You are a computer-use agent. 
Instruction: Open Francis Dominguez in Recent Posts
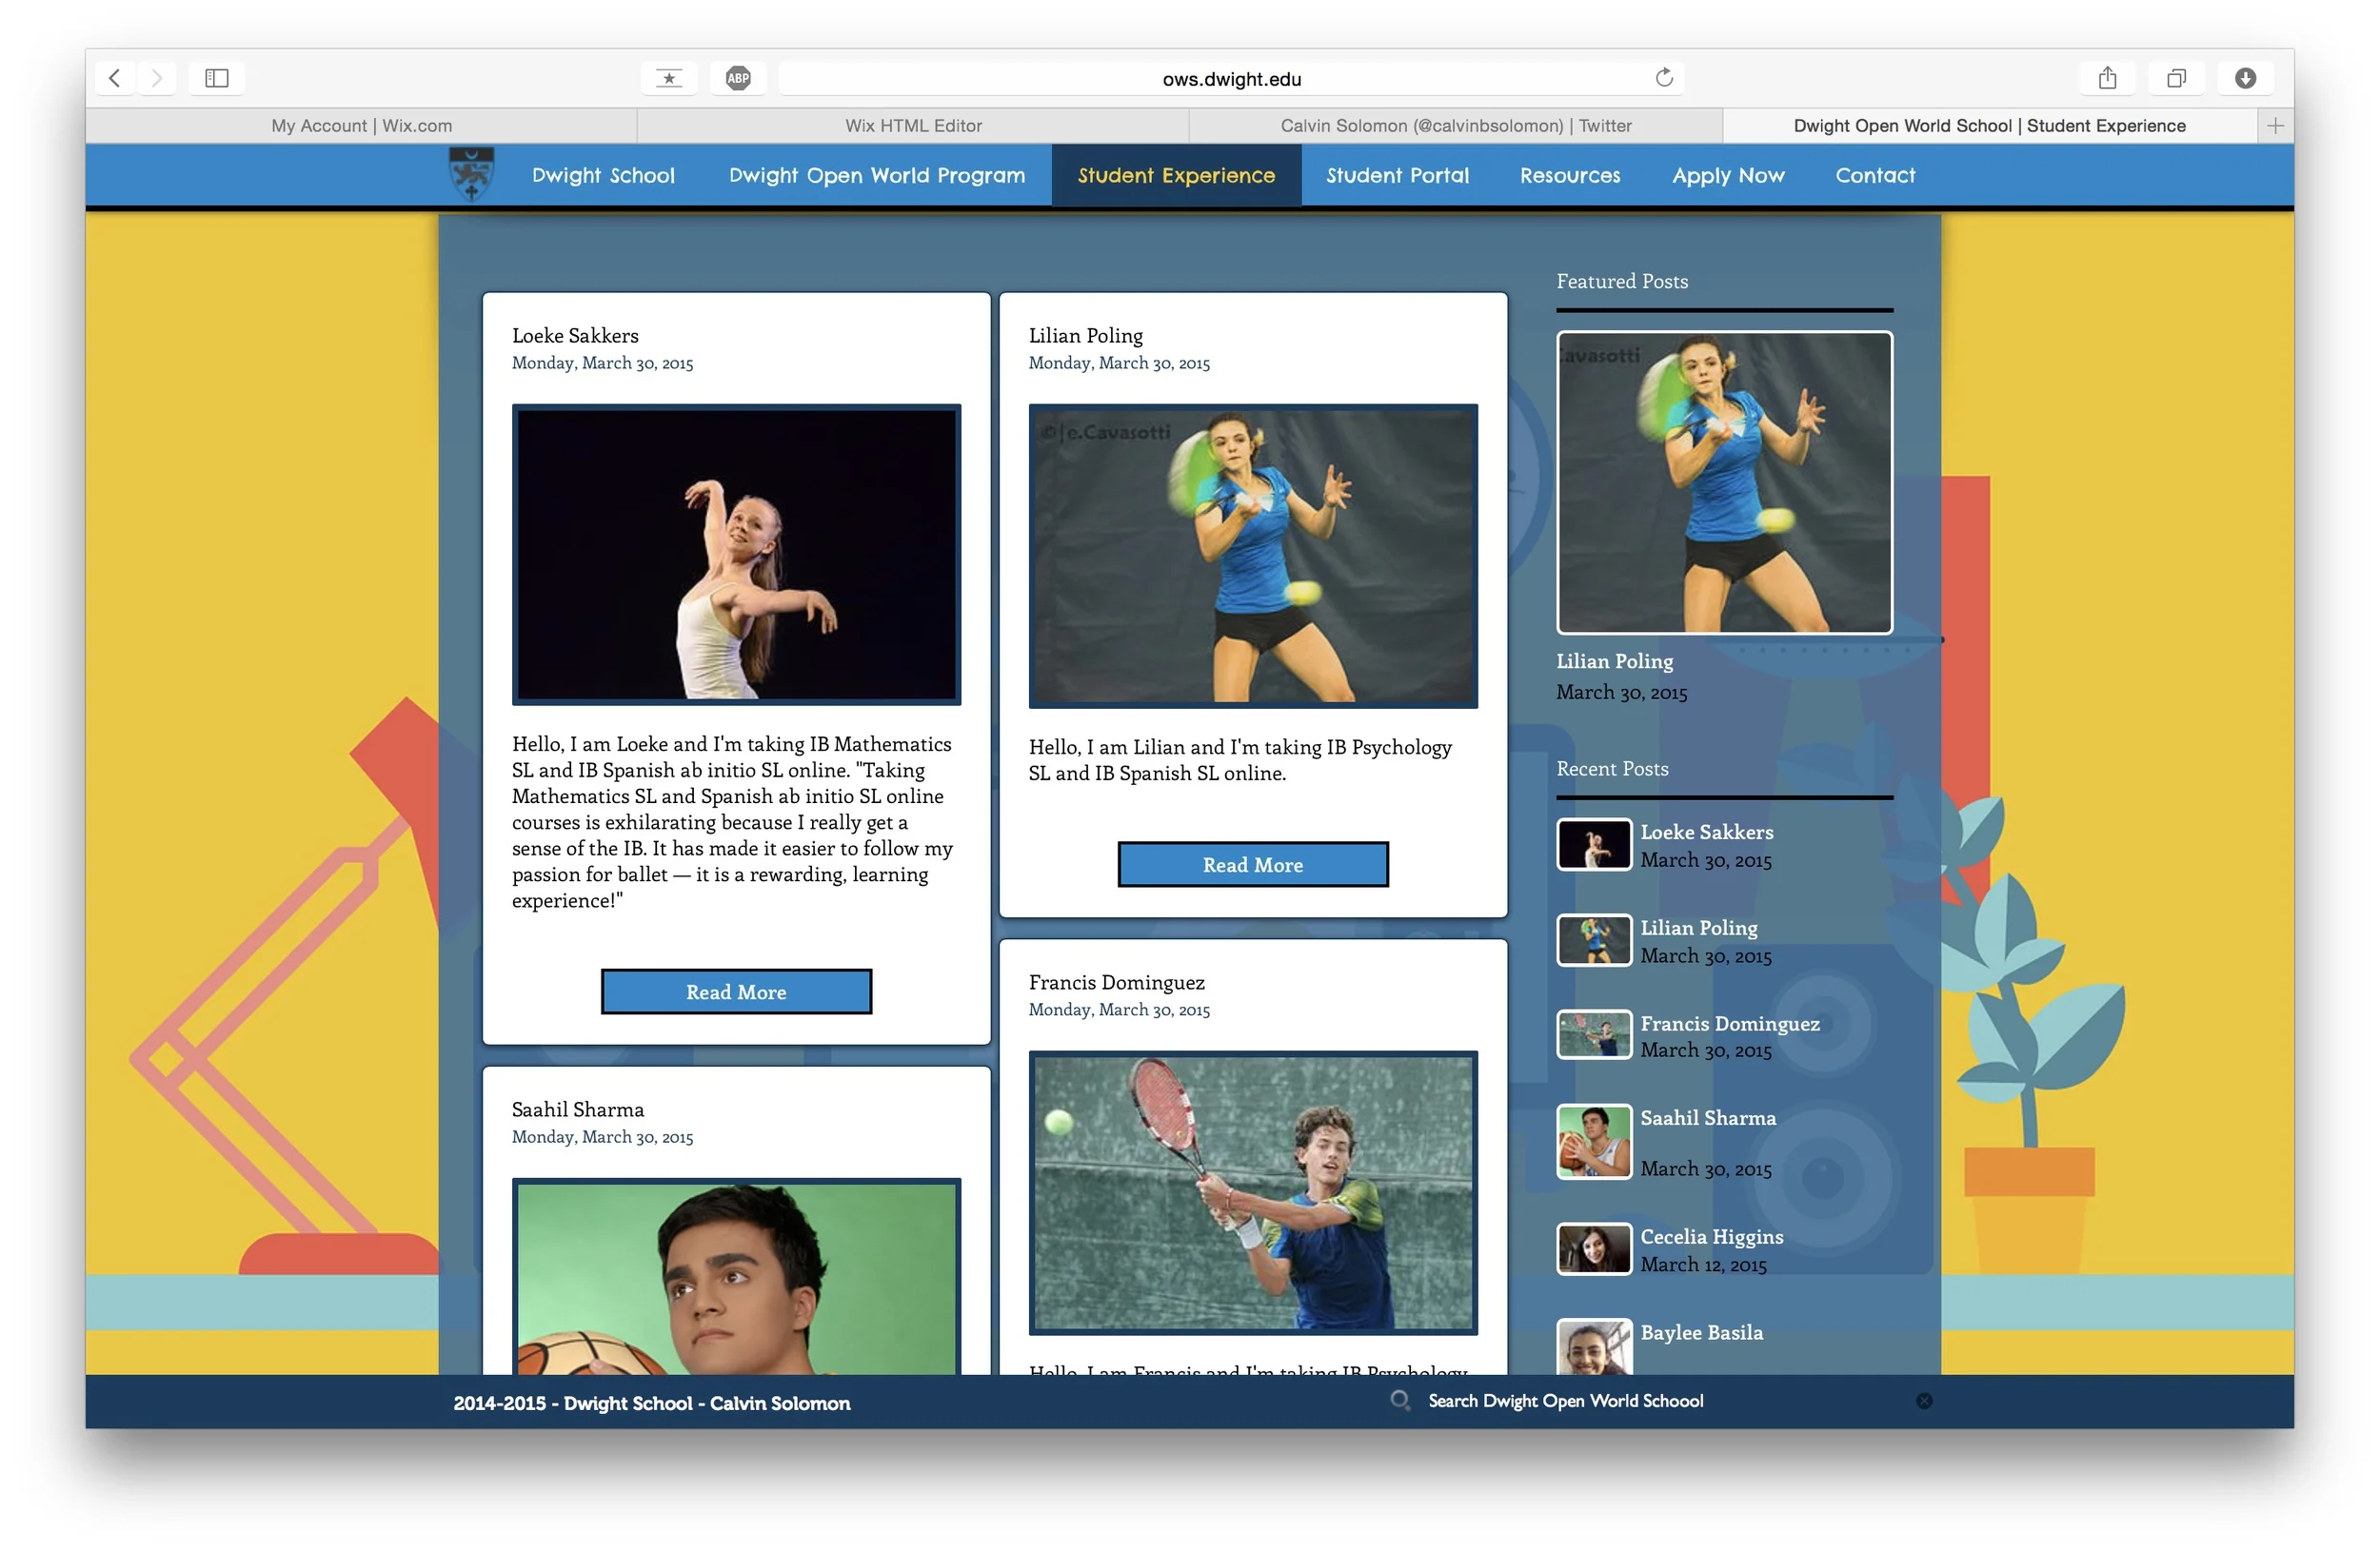[1729, 1023]
